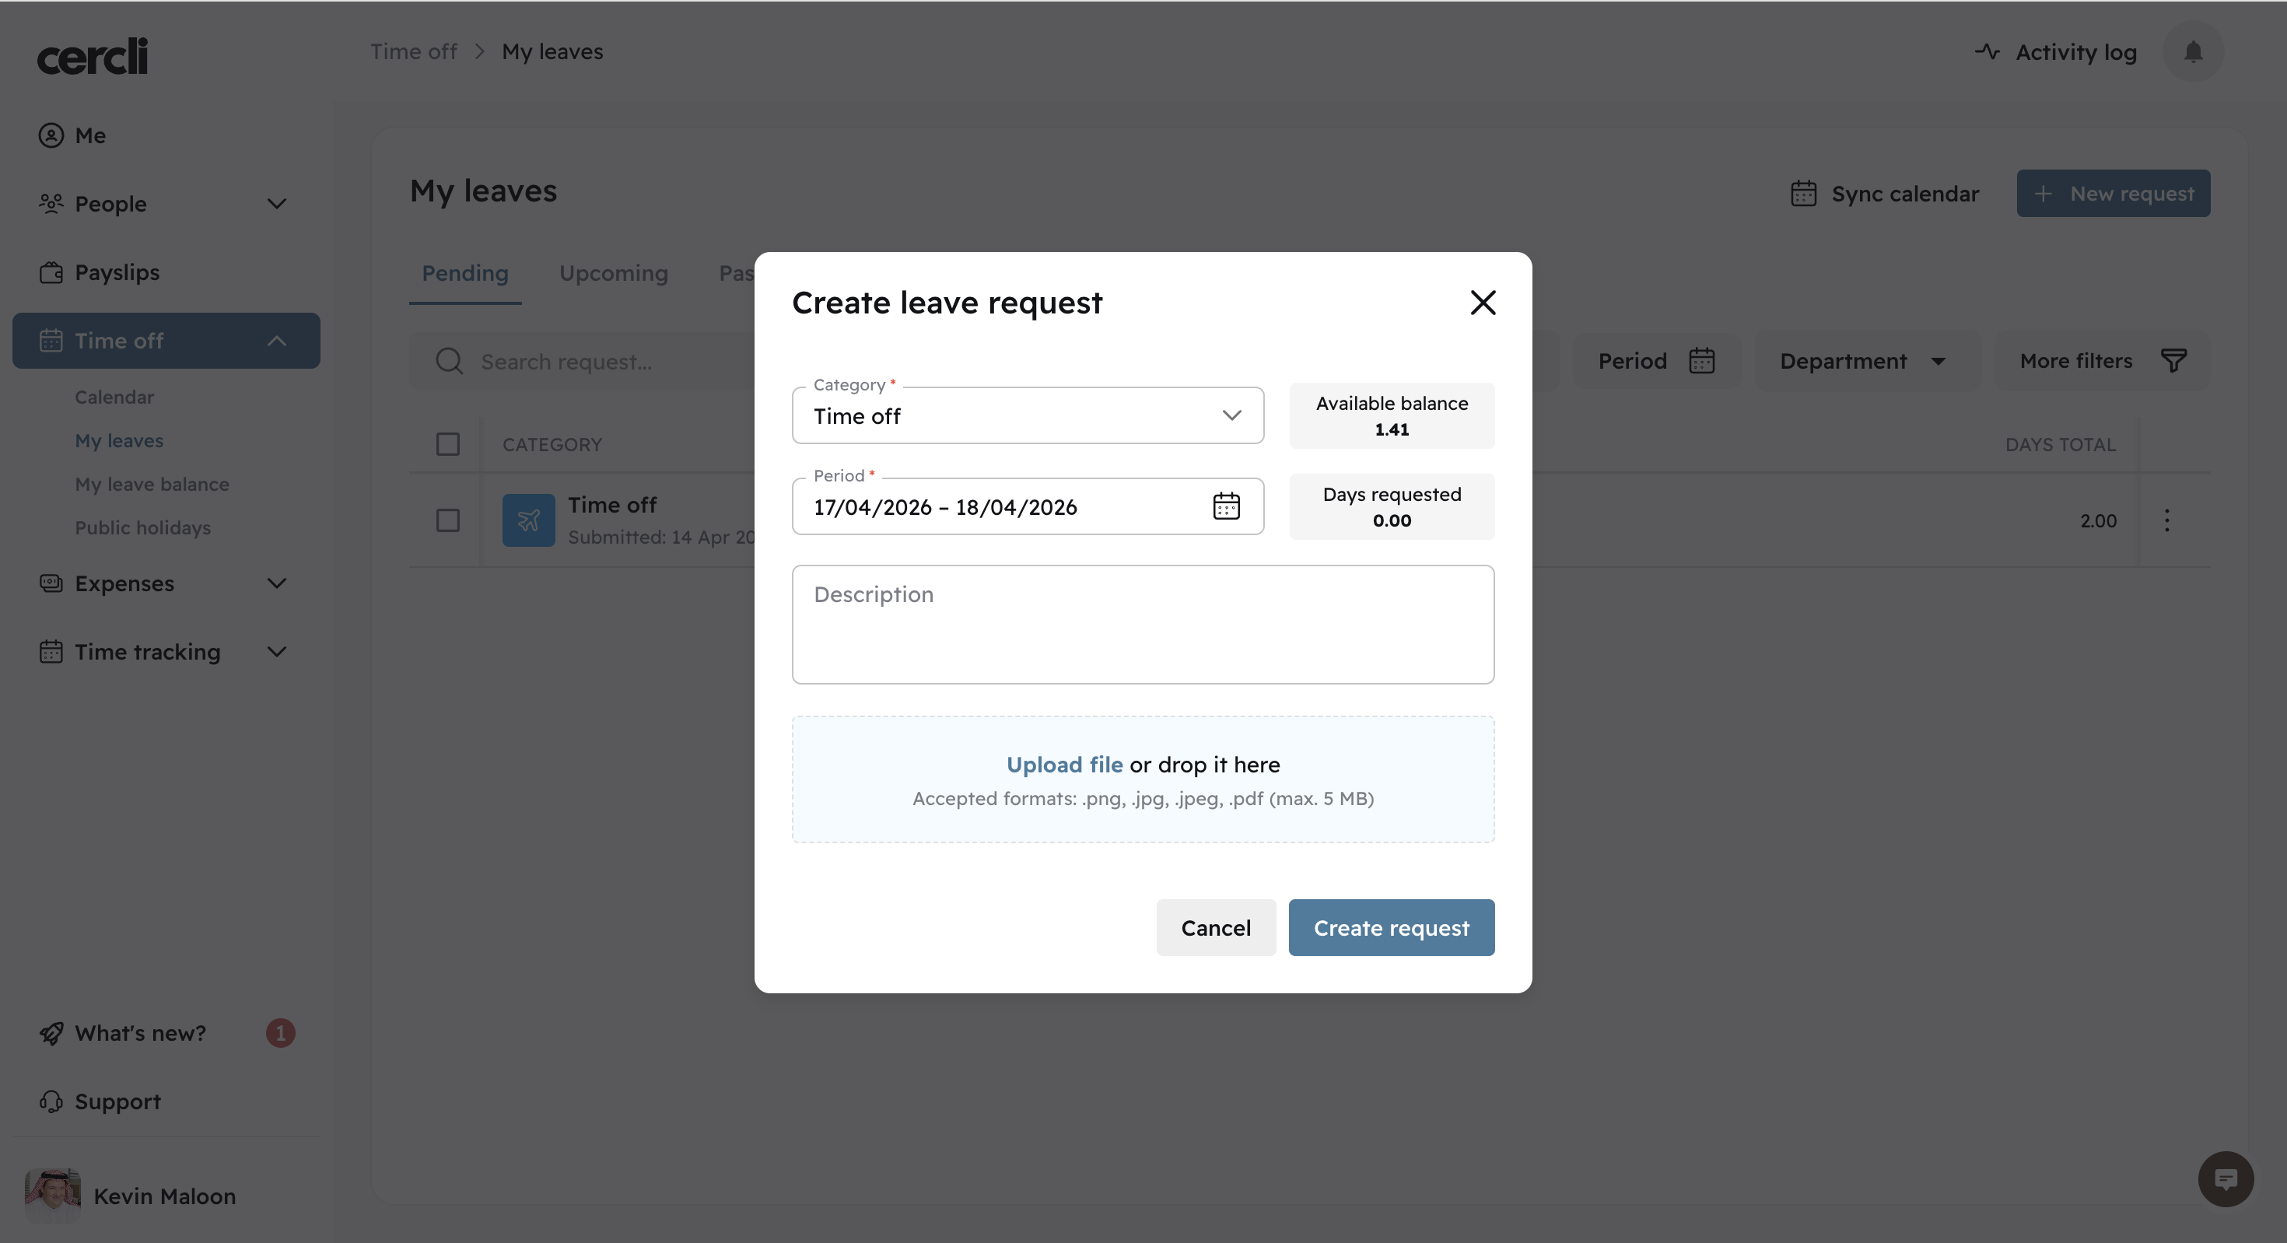
Task: Click the More filters funnel icon
Action: [2173, 362]
